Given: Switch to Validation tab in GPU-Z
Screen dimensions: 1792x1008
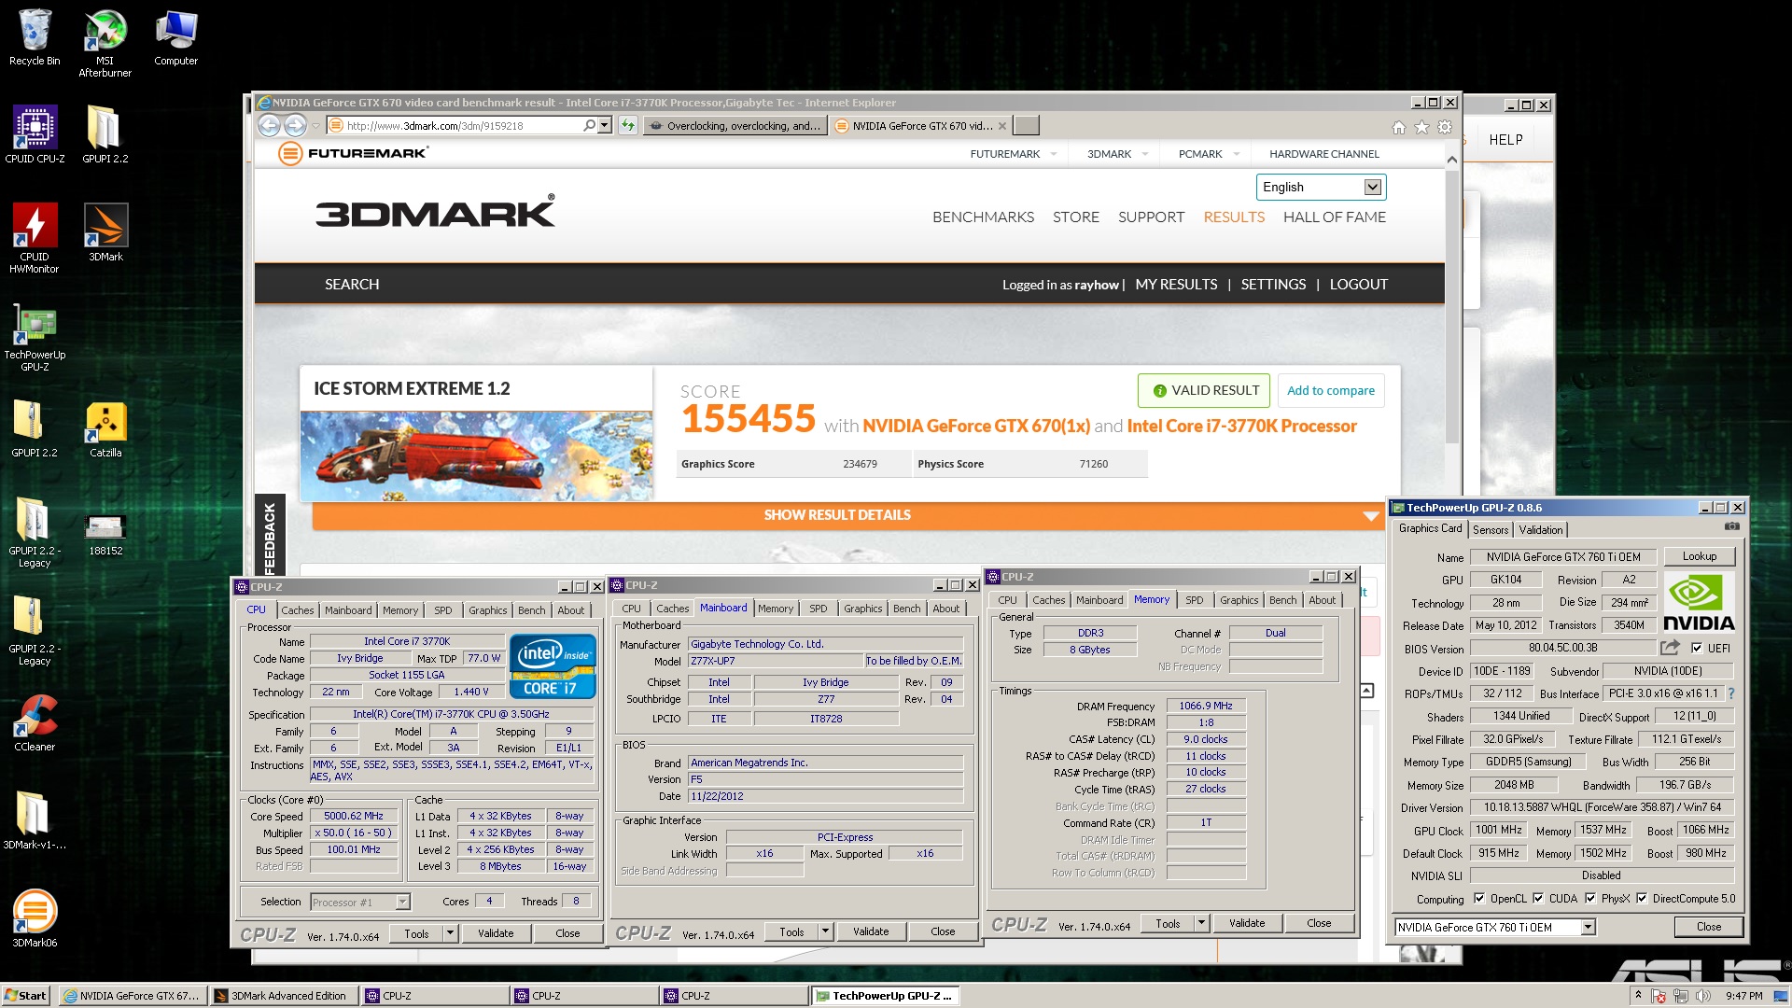Looking at the screenshot, I should (x=1540, y=529).
